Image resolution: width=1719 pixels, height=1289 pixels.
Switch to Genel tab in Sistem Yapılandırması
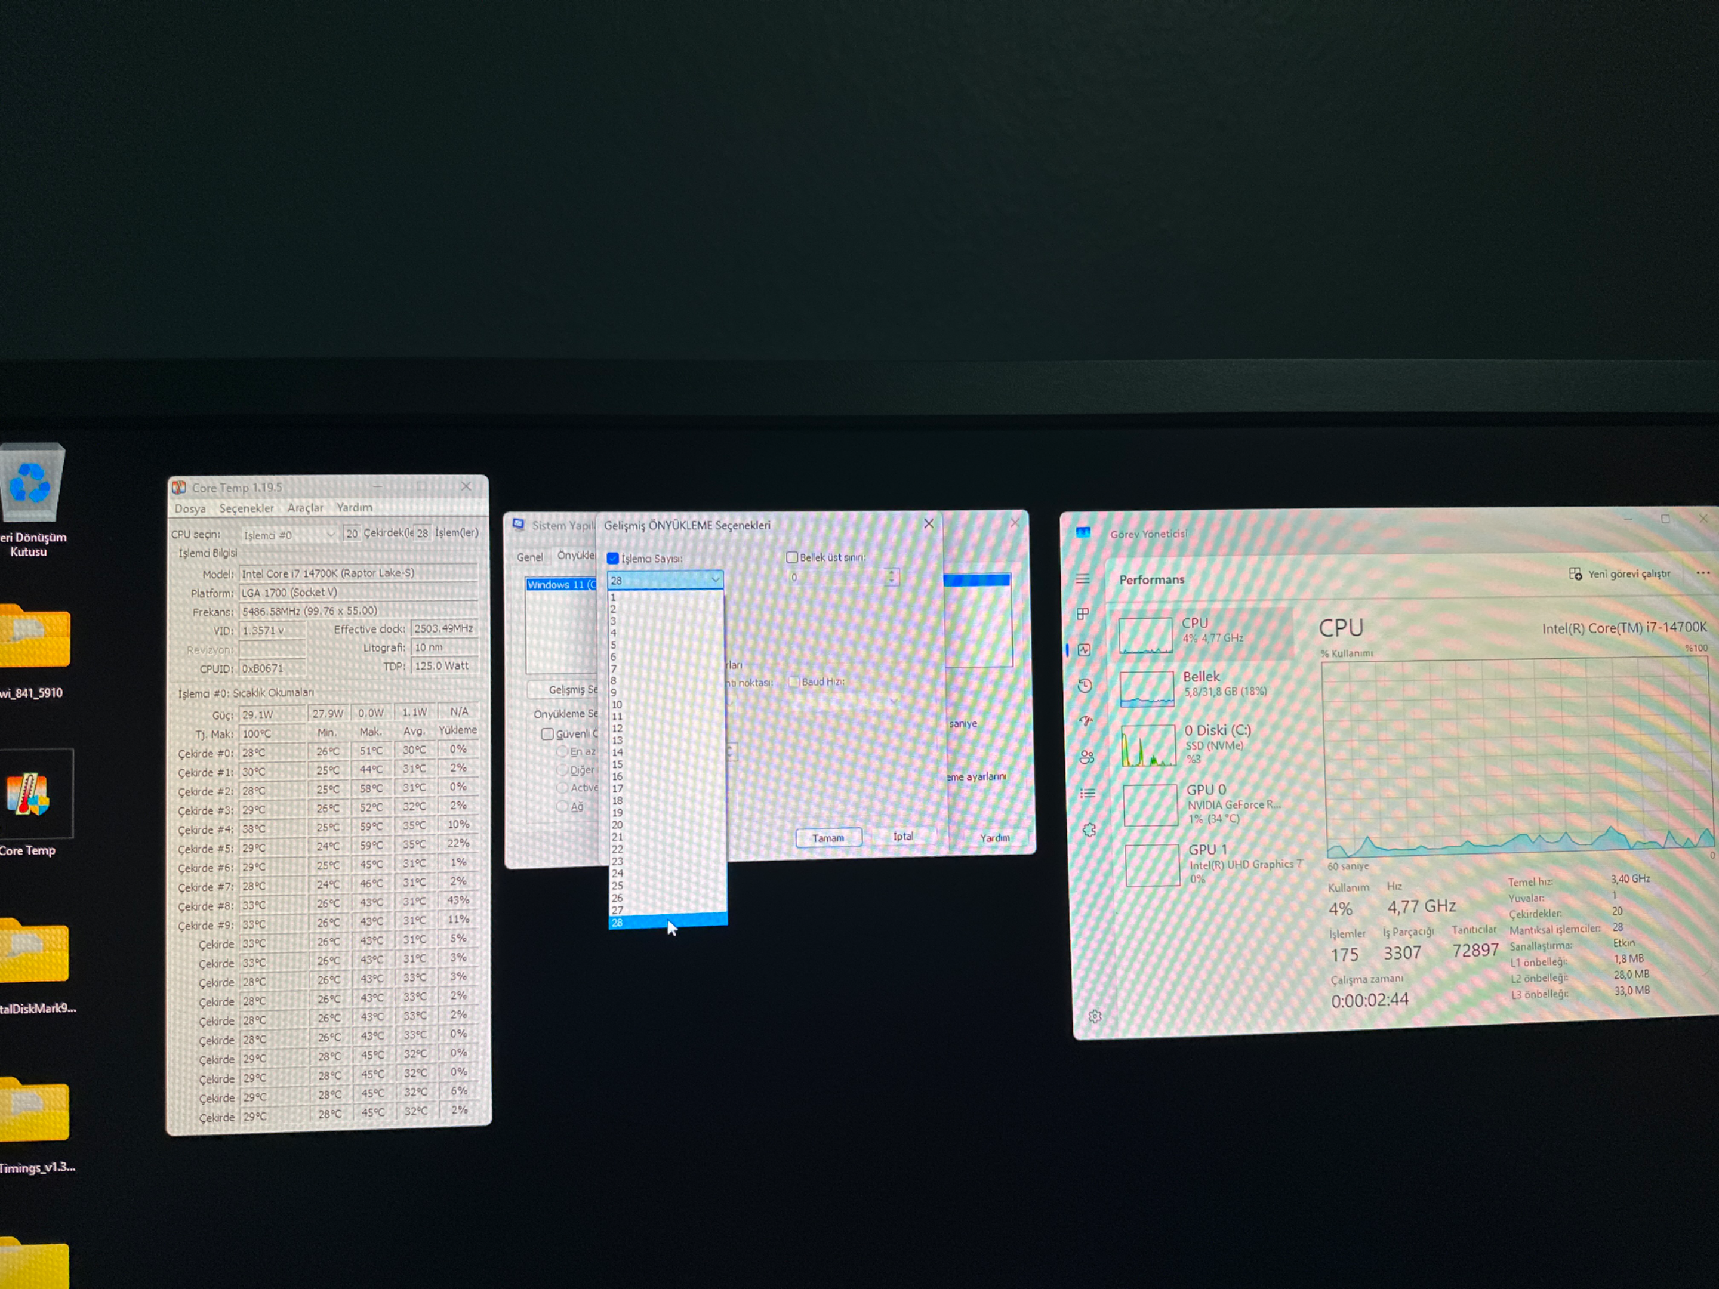pyautogui.click(x=530, y=557)
